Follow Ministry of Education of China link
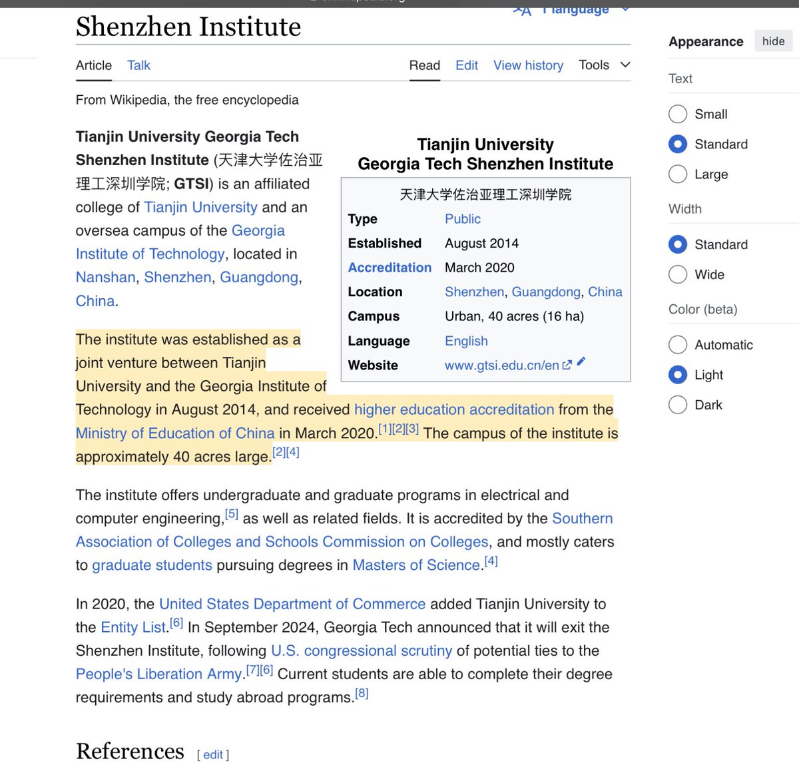Viewport: 799px width, 763px height. (175, 433)
